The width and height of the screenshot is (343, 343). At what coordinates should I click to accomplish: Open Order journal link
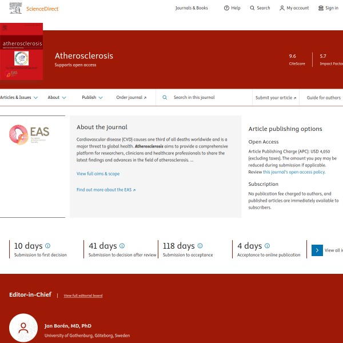tap(131, 98)
